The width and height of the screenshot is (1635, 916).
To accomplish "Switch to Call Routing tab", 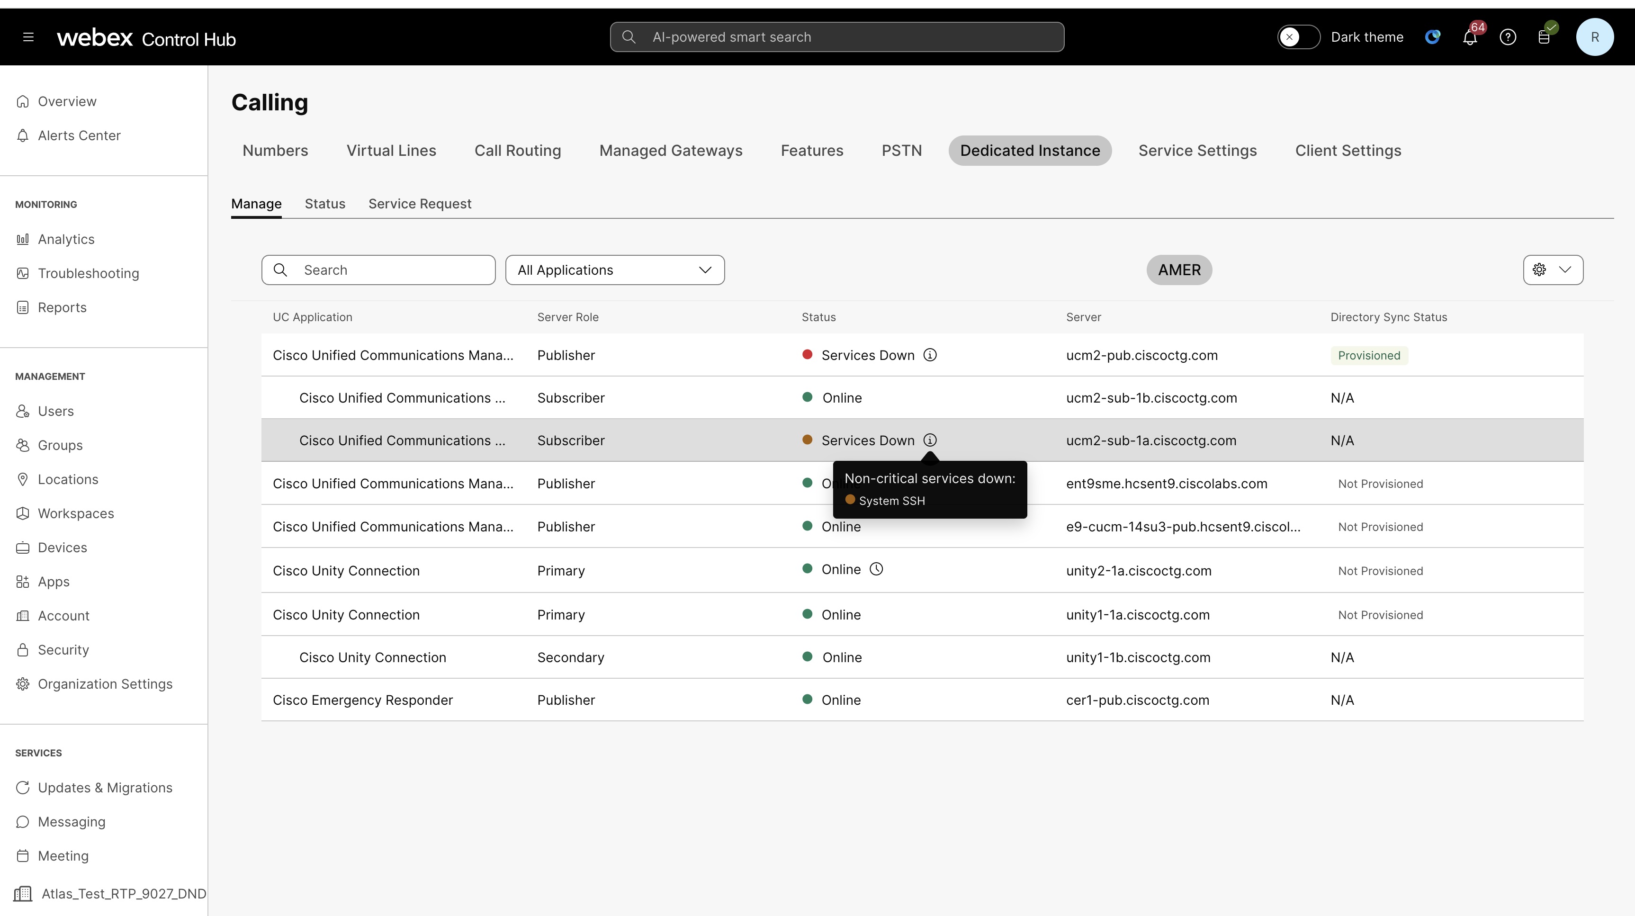I will point(517,151).
